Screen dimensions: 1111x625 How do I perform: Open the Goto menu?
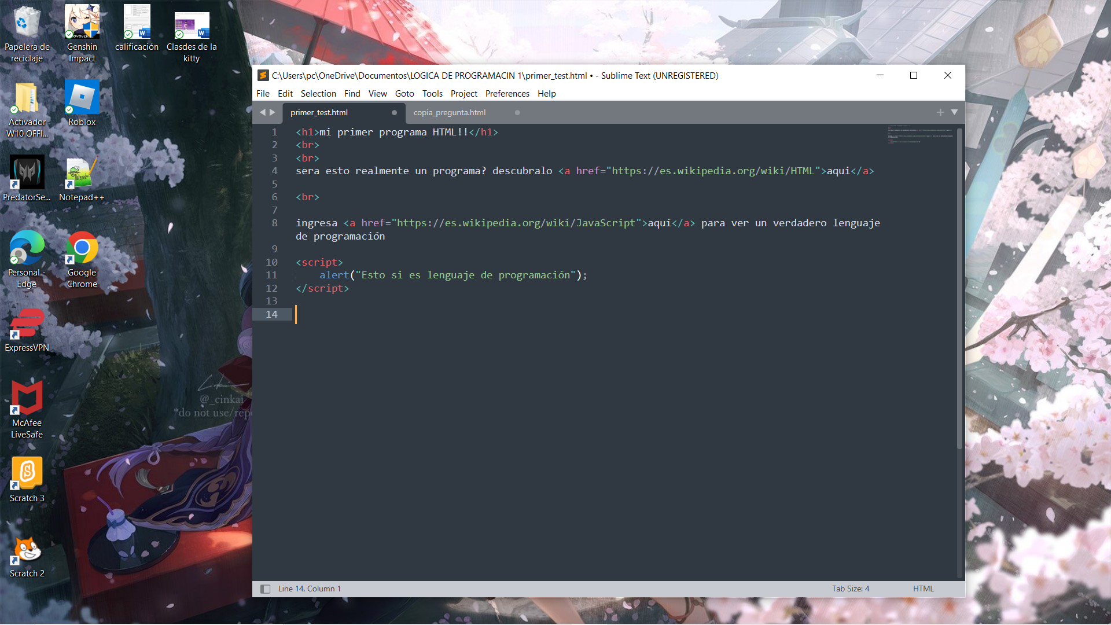click(x=404, y=94)
